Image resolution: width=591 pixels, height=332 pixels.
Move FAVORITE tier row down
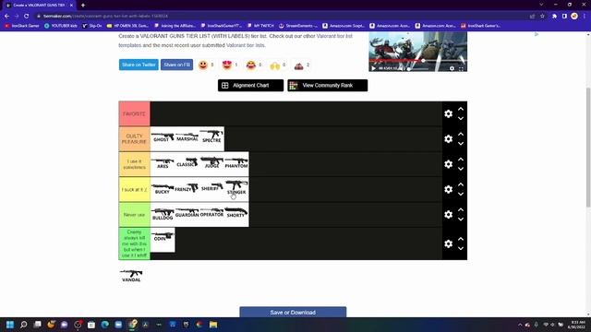coord(461,118)
